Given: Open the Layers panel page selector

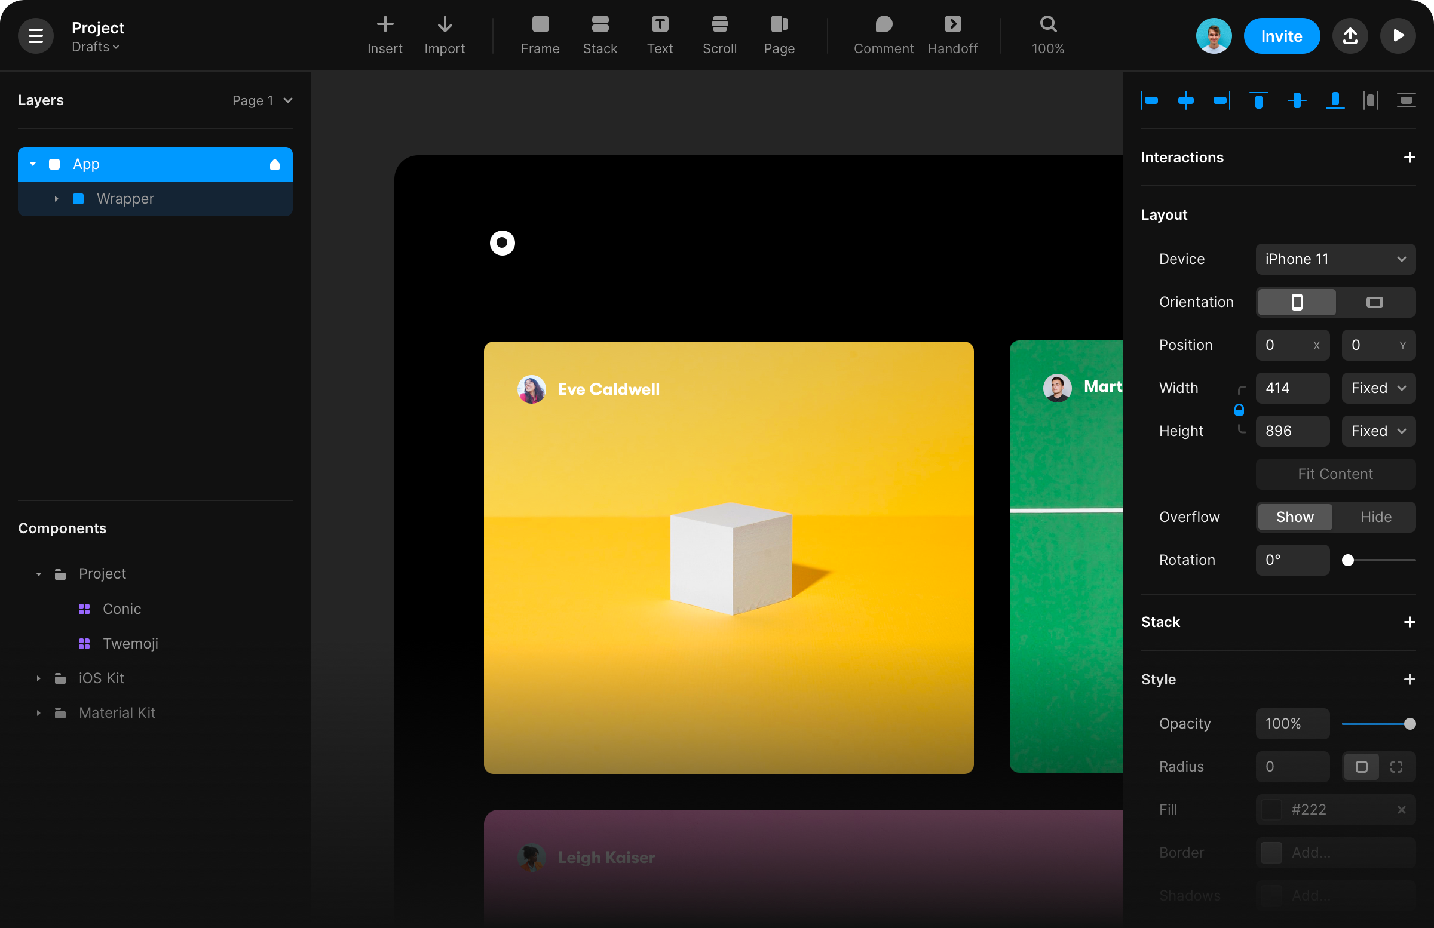Looking at the screenshot, I should pos(261,100).
